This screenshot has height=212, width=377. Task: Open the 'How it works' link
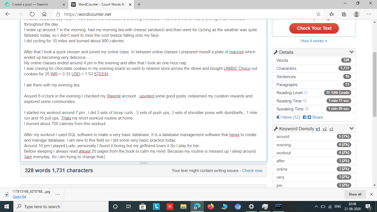tap(314, 41)
